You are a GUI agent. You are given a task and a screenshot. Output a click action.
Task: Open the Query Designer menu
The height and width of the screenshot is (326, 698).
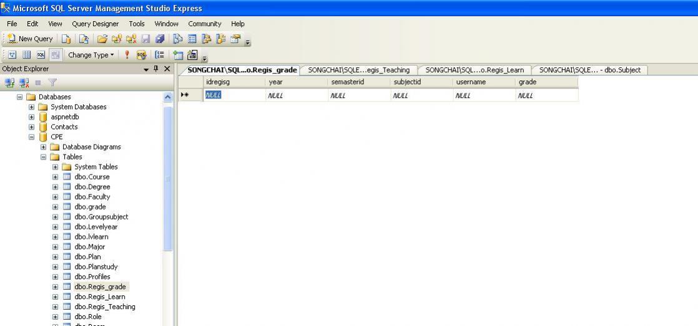[96, 24]
